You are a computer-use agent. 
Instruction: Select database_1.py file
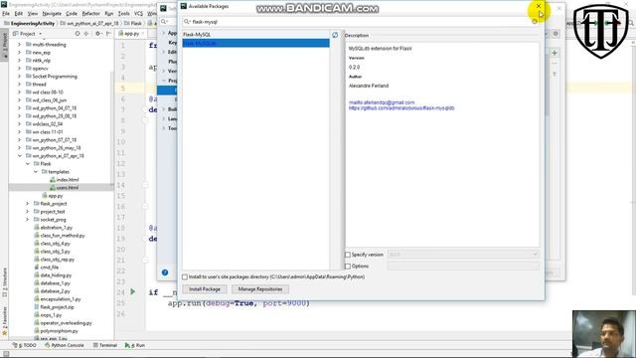(x=52, y=282)
